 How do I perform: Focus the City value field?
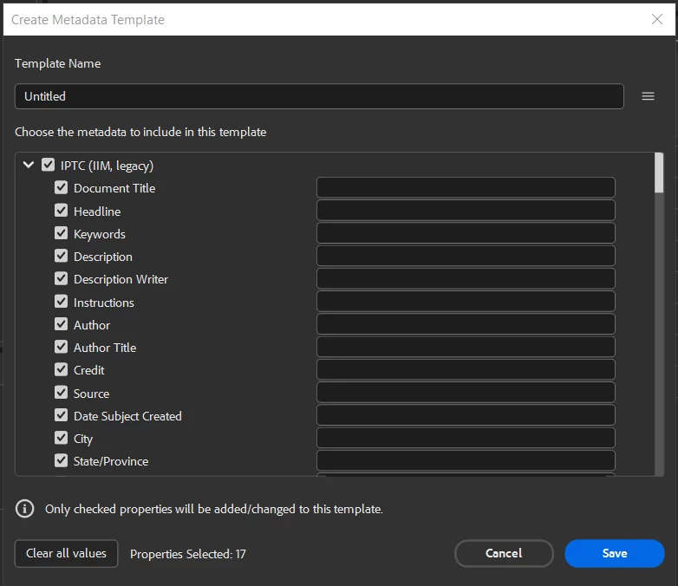tap(466, 438)
